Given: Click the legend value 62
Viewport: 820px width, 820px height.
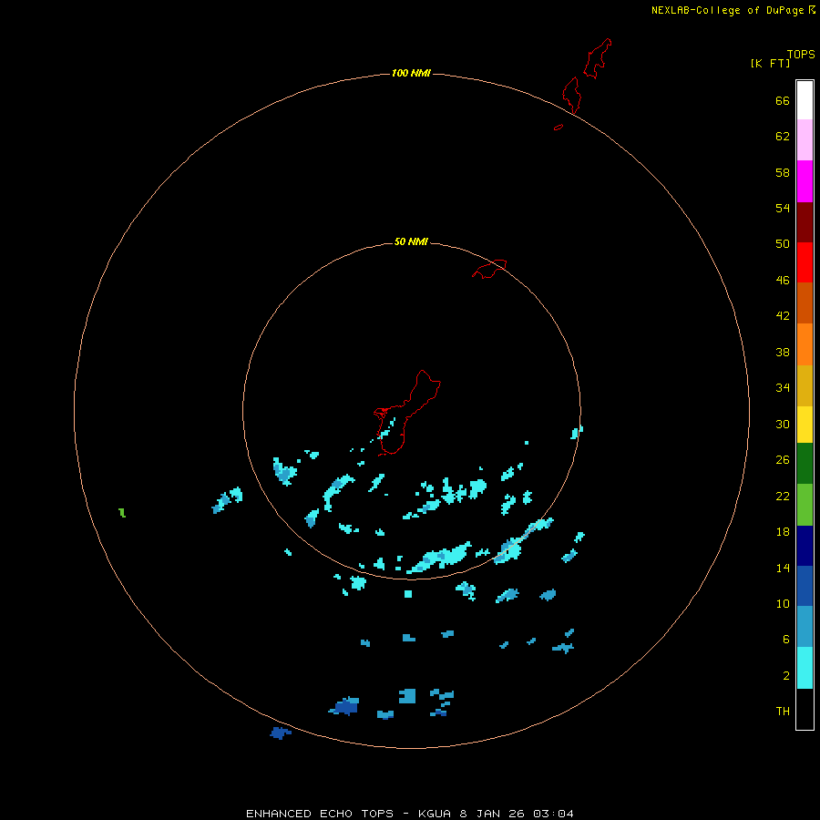Looking at the screenshot, I should pos(783,137).
